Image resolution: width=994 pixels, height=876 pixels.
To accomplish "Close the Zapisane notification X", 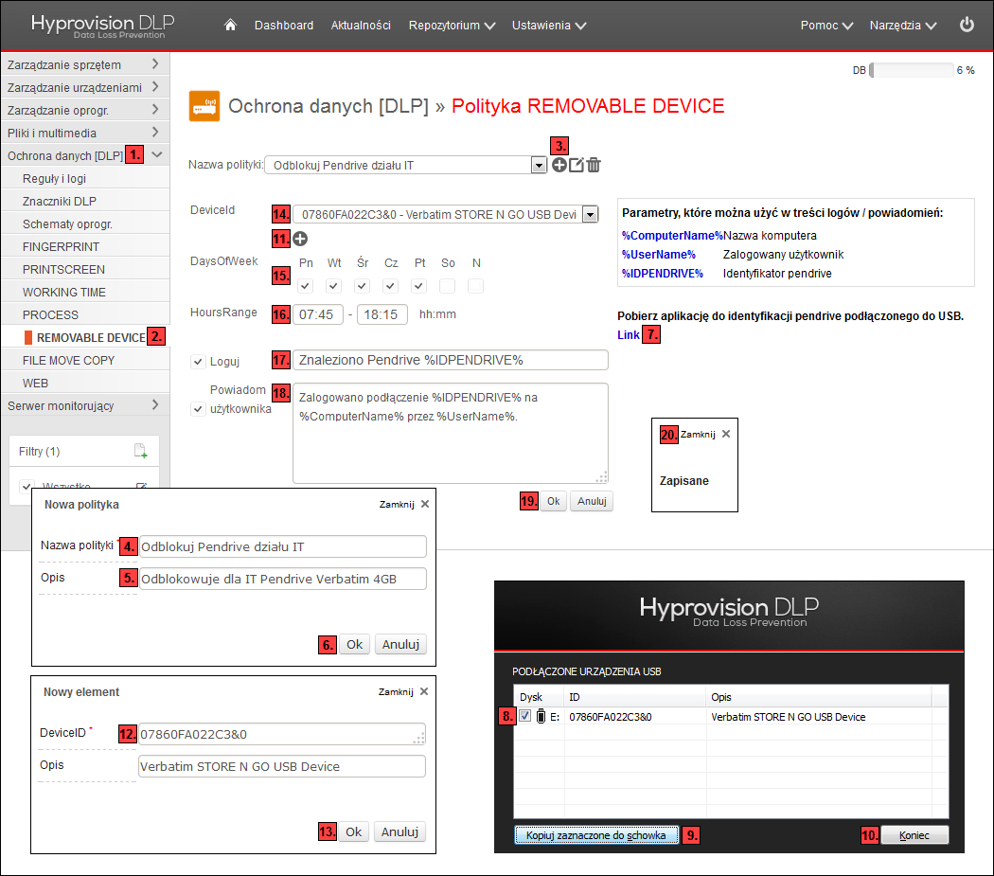I will tap(726, 434).
